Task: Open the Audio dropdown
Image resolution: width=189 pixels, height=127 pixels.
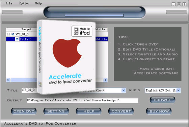Action: tap(179, 90)
